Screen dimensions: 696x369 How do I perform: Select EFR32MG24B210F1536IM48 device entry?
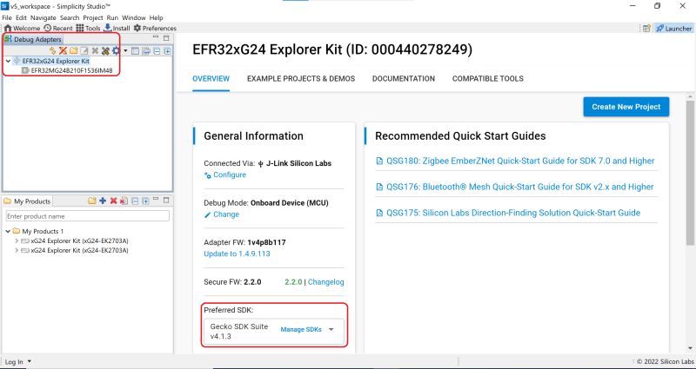(x=71, y=70)
